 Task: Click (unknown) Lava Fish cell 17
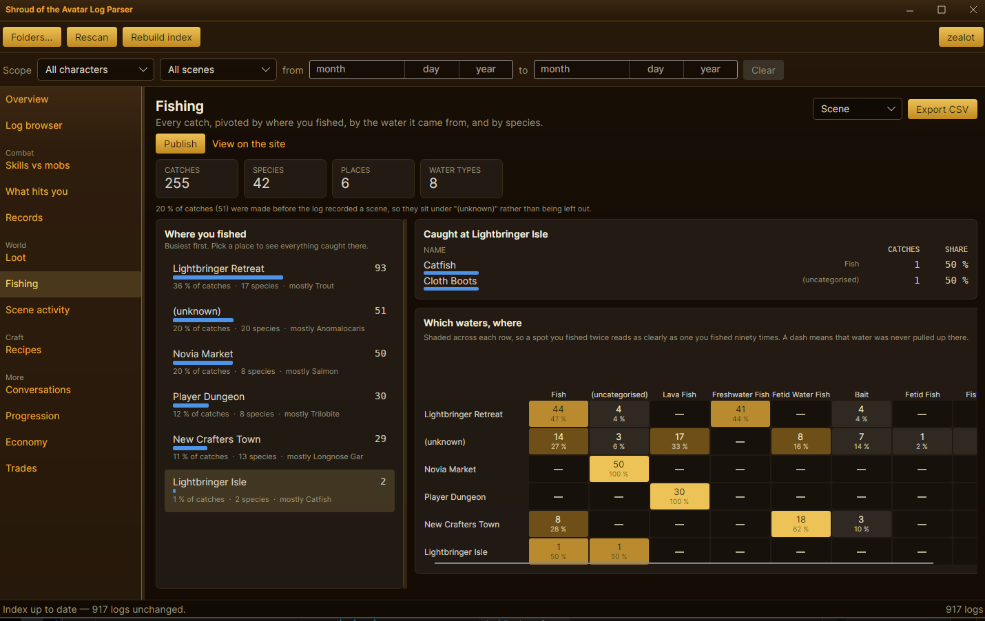click(x=680, y=441)
